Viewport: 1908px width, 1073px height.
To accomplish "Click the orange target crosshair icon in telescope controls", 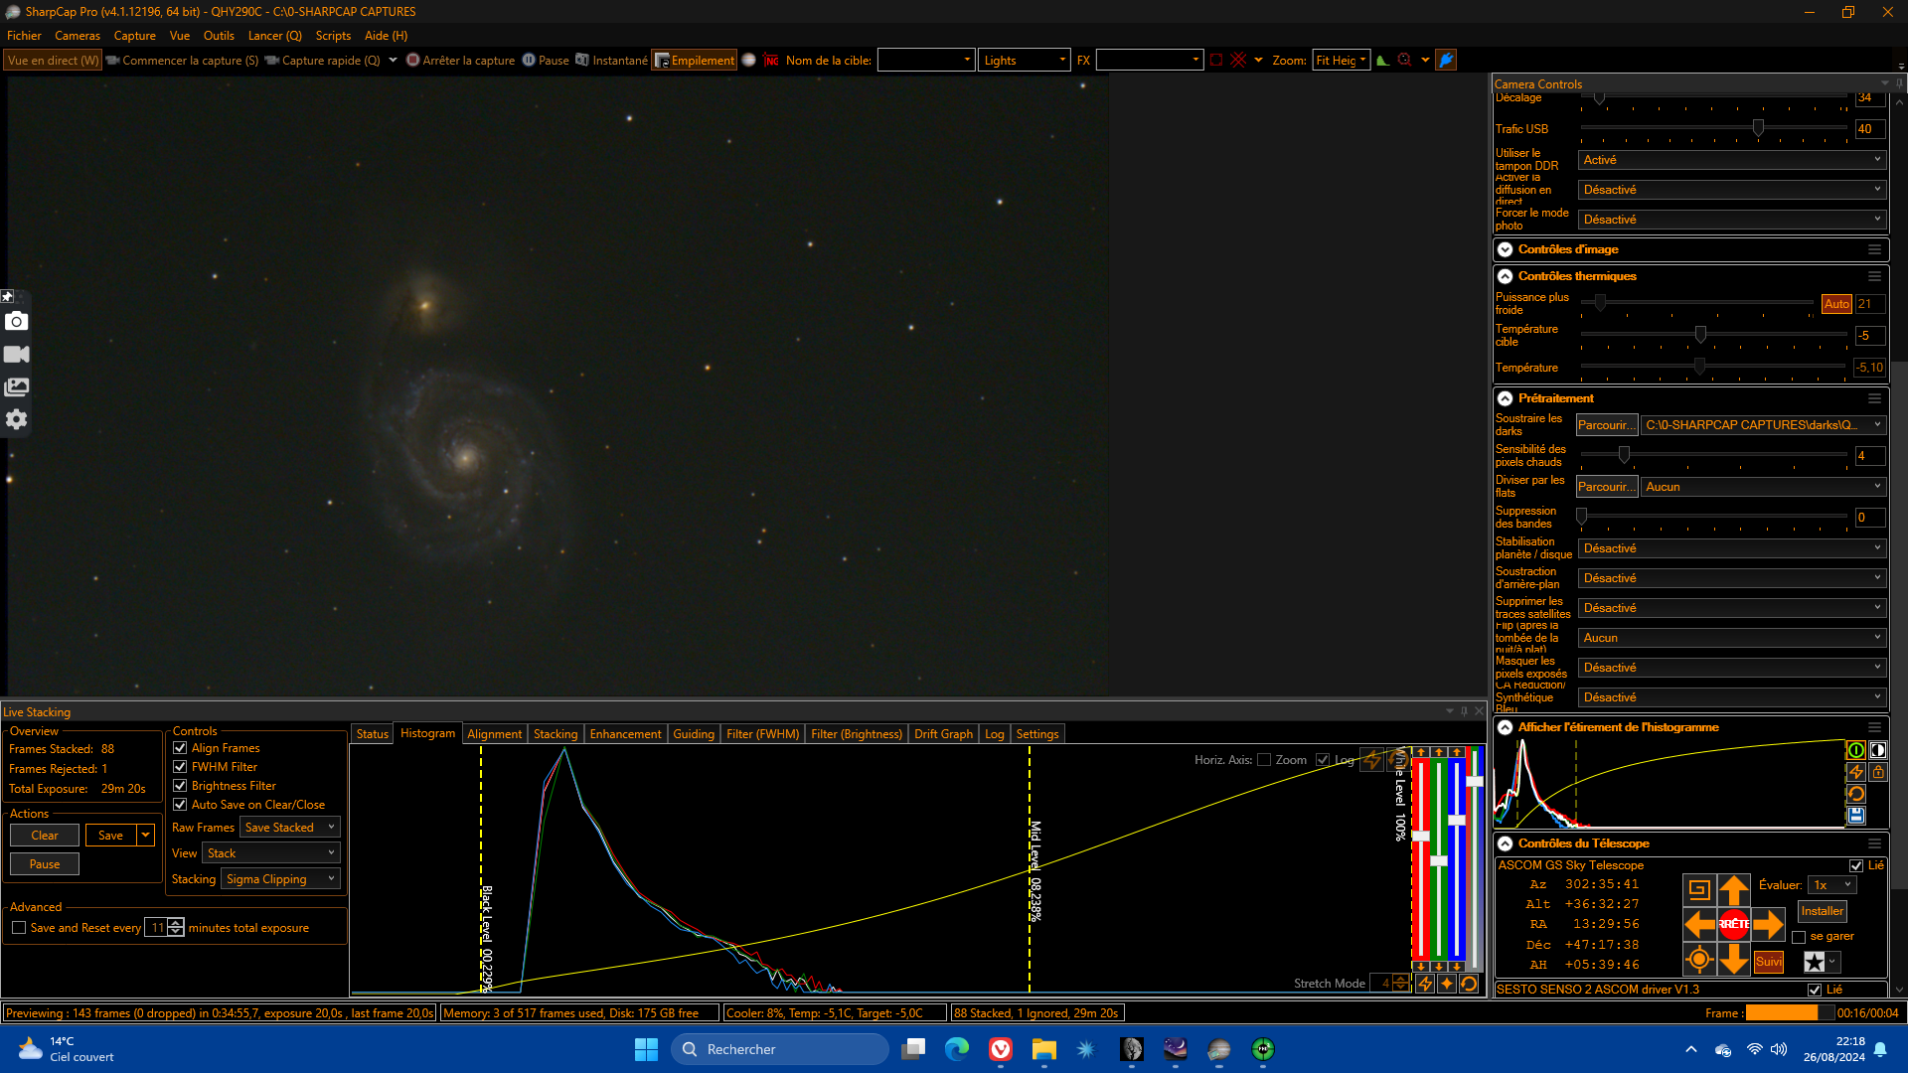I will (1699, 959).
